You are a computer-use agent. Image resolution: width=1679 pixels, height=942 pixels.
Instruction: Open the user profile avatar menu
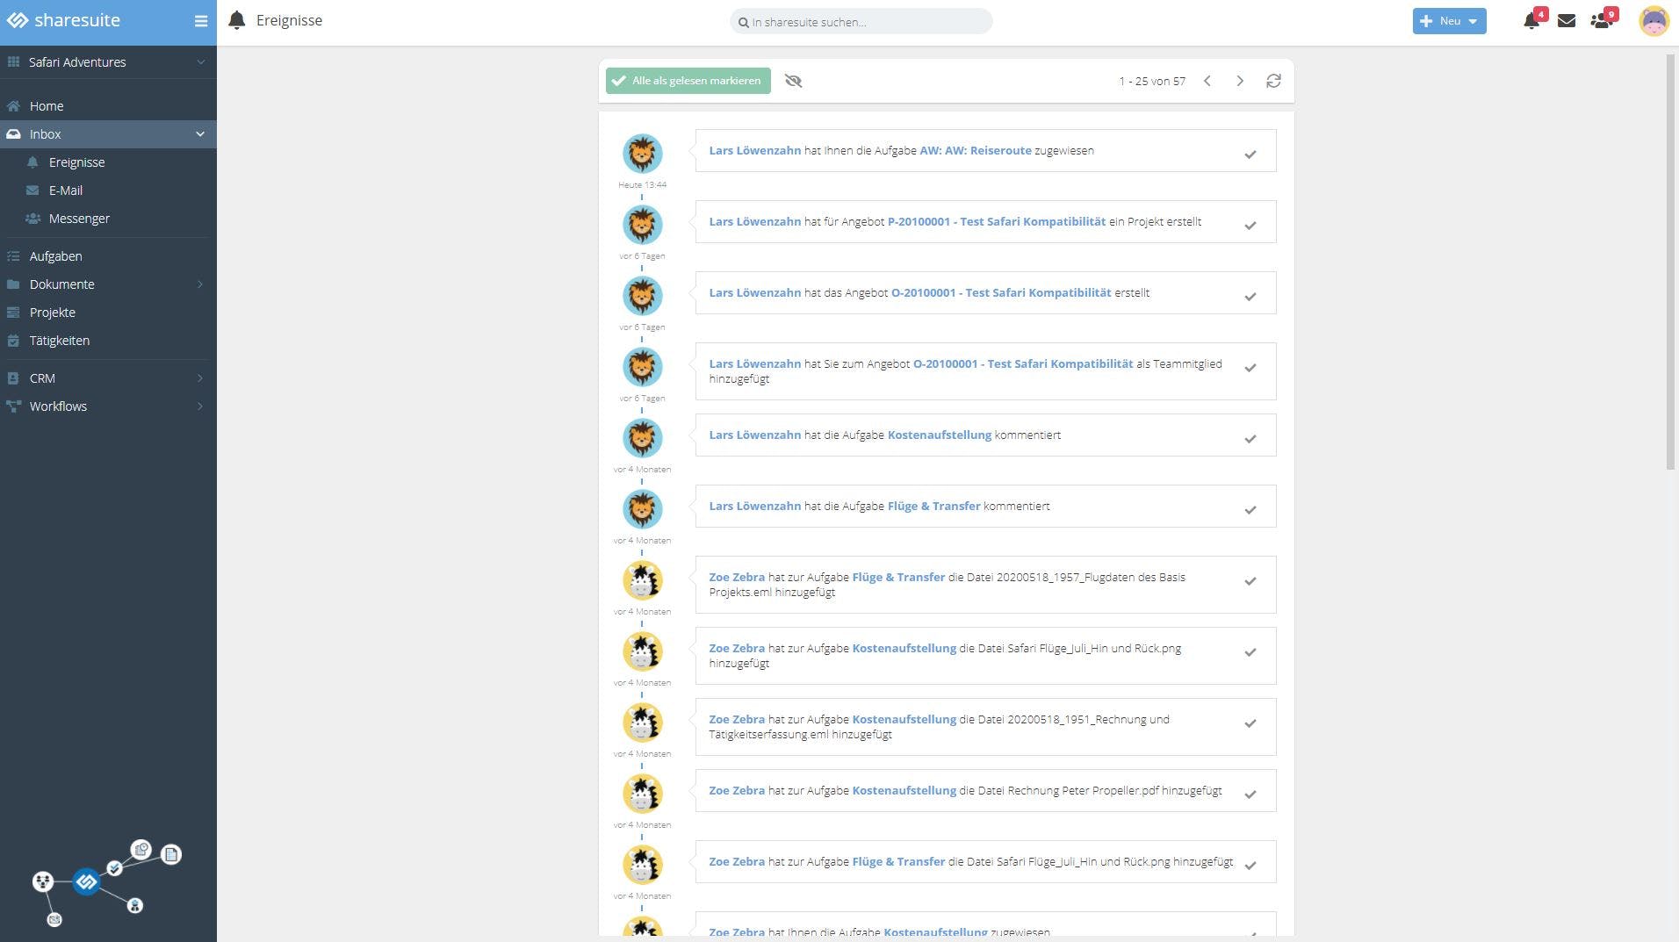(x=1654, y=21)
